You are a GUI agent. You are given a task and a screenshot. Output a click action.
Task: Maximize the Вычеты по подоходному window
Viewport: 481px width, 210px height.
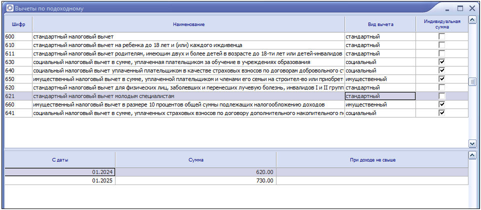(460, 8)
